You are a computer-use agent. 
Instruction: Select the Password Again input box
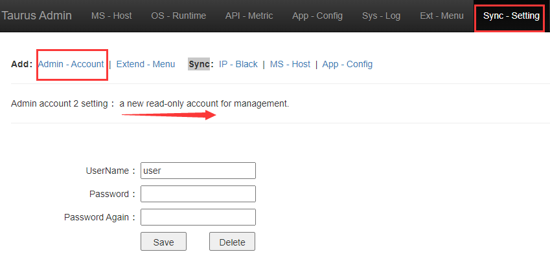(198, 217)
